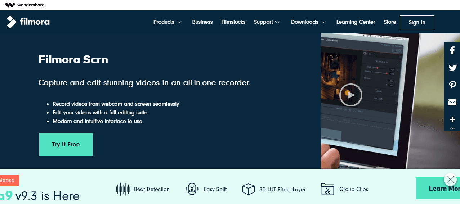Click the Group Clips folder icon
Screen dimensions: 460x204
tap(327, 189)
